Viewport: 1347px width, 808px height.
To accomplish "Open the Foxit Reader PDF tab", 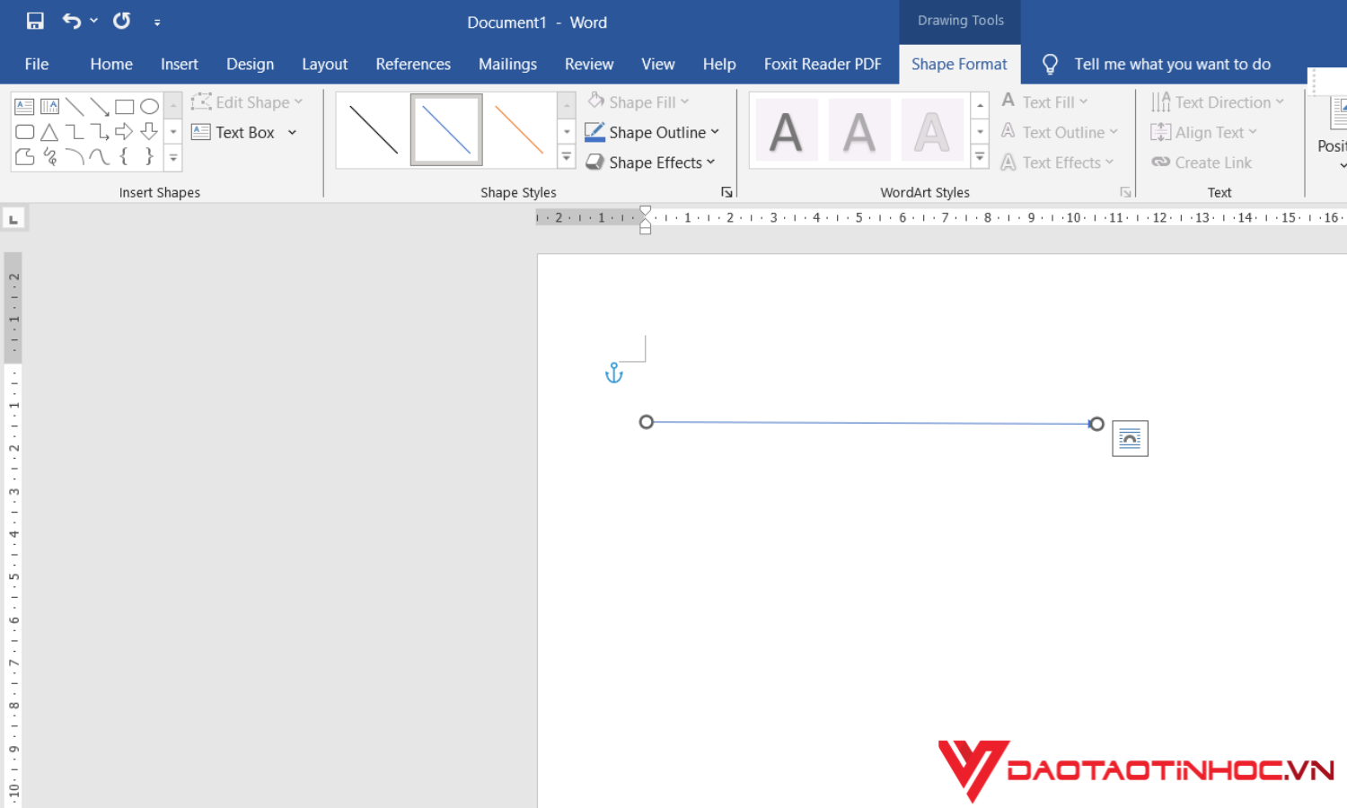I will (x=823, y=64).
